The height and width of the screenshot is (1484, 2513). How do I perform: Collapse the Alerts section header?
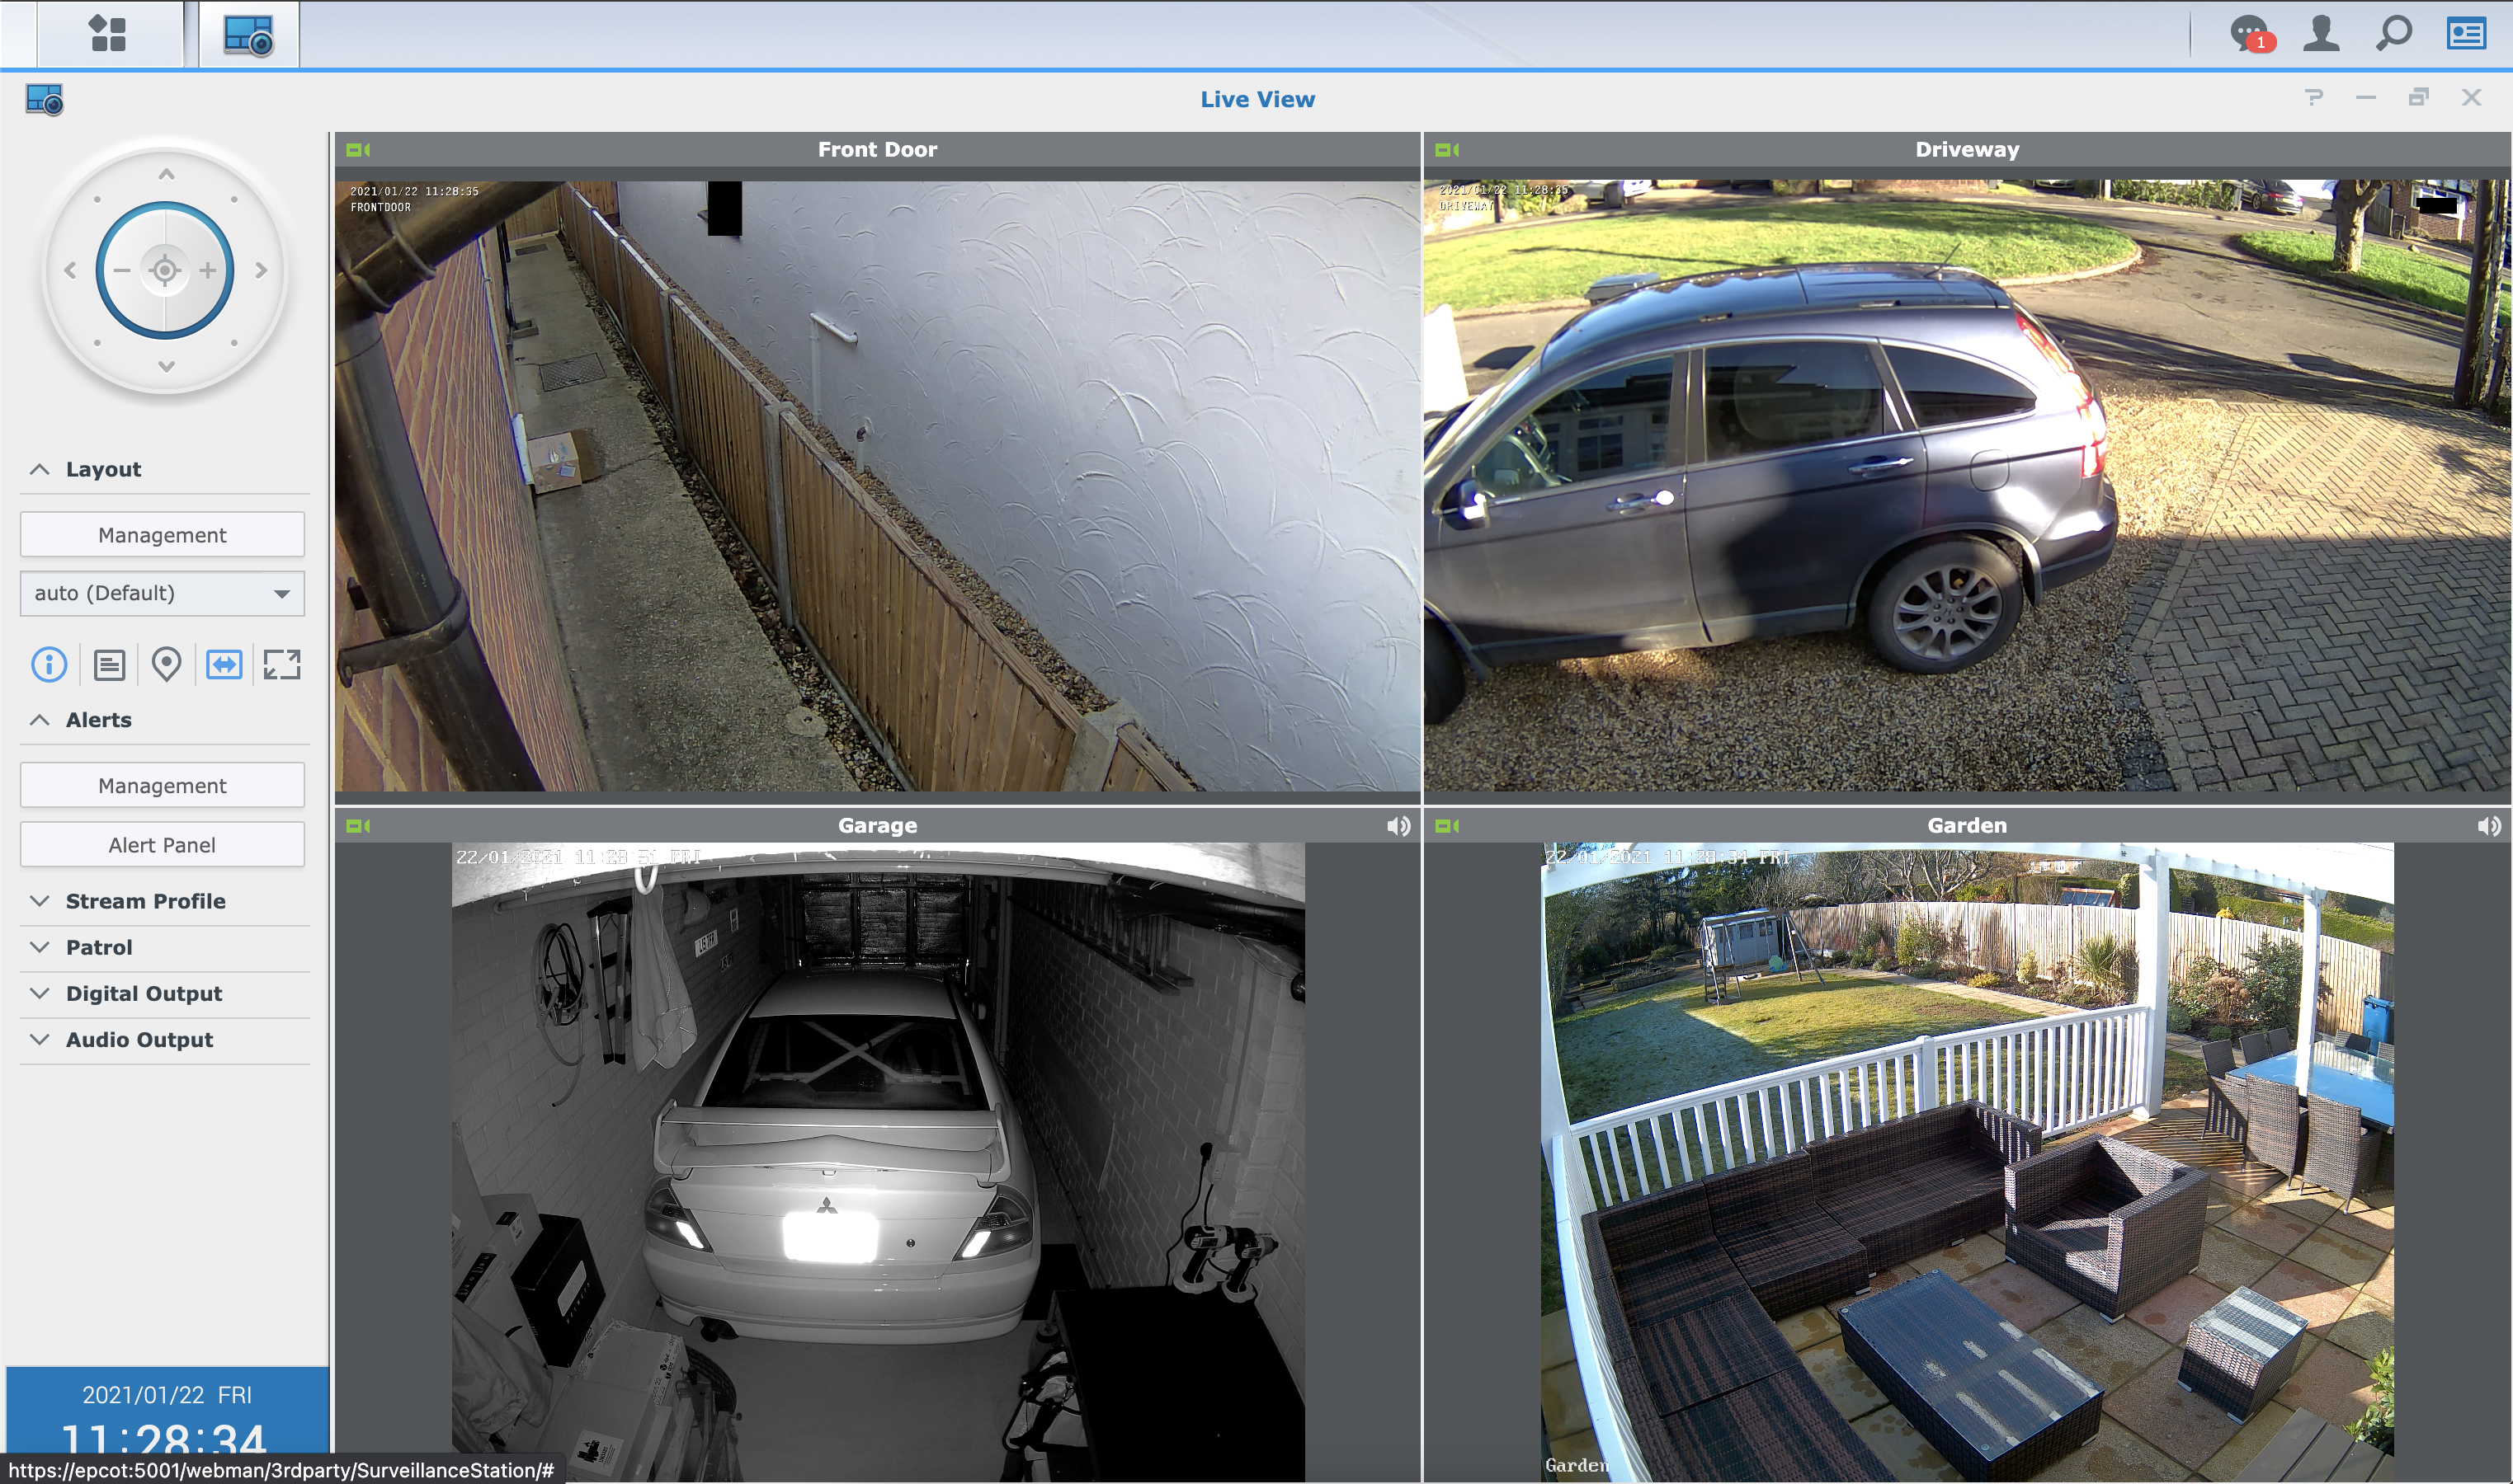(x=98, y=720)
